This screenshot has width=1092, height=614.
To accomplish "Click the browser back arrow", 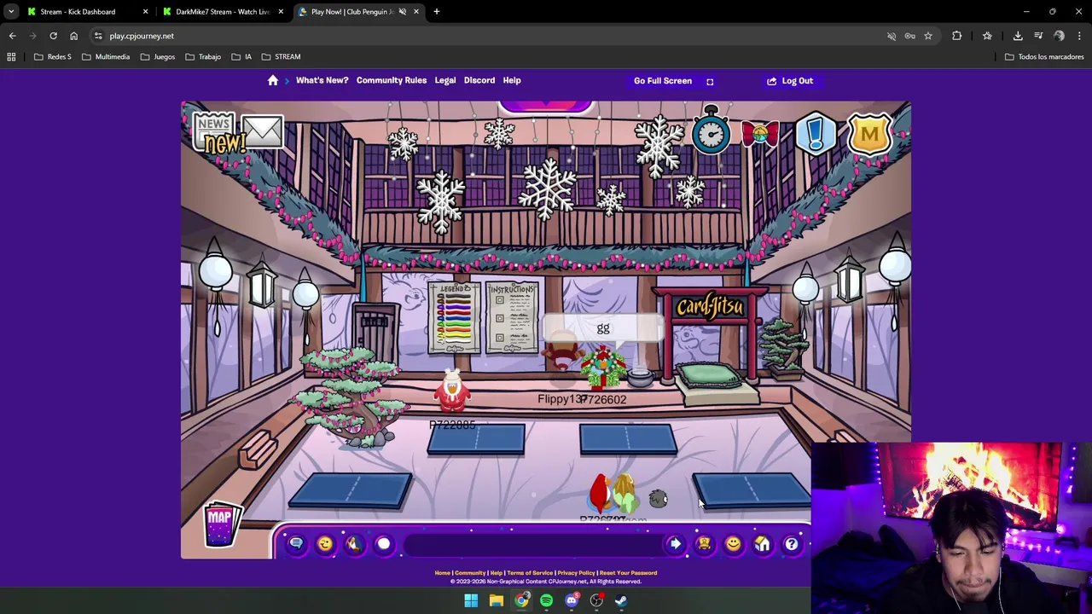I will pyautogui.click(x=13, y=36).
